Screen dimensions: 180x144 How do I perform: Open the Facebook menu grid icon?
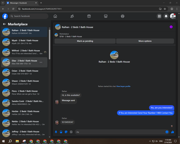[159, 16]
